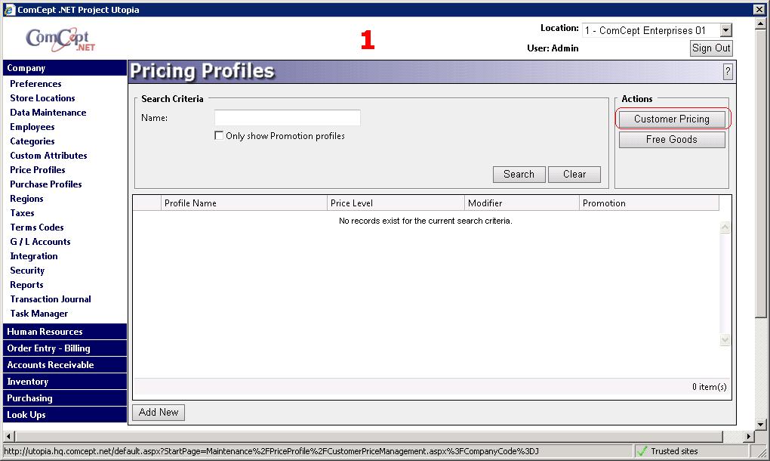Viewport: 770px width, 461px height.
Task: Open the help question mark icon
Action: 728,72
